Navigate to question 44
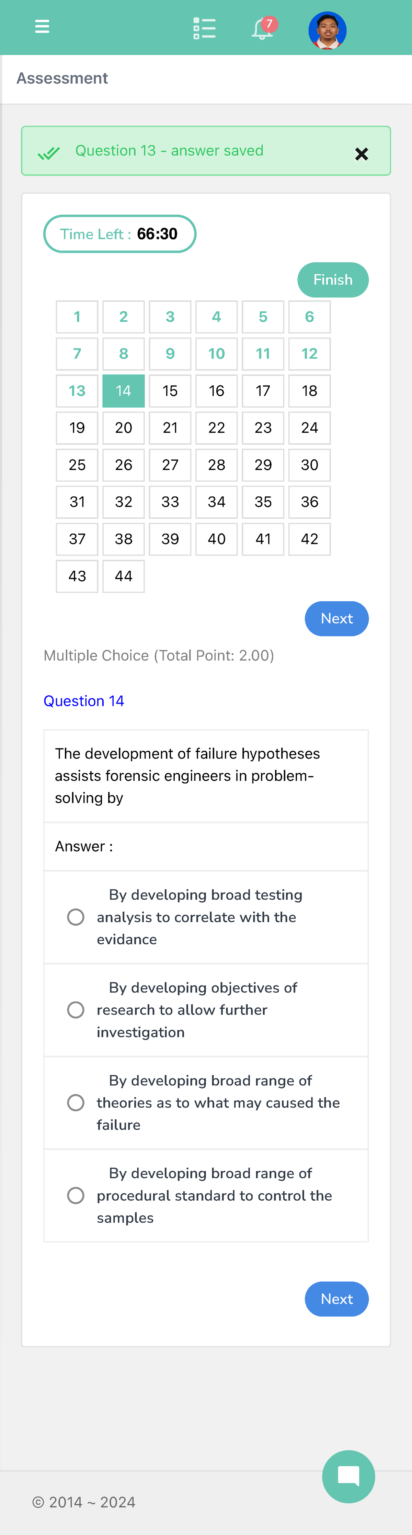This screenshot has width=412, height=1535. (123, 576)
